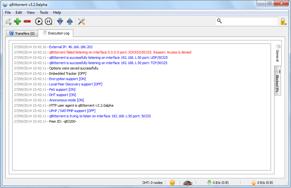This screenshot has width=291, height=188.
Task: Click DHT: 0 nodes status text
Action: click(x=152, y=183)
